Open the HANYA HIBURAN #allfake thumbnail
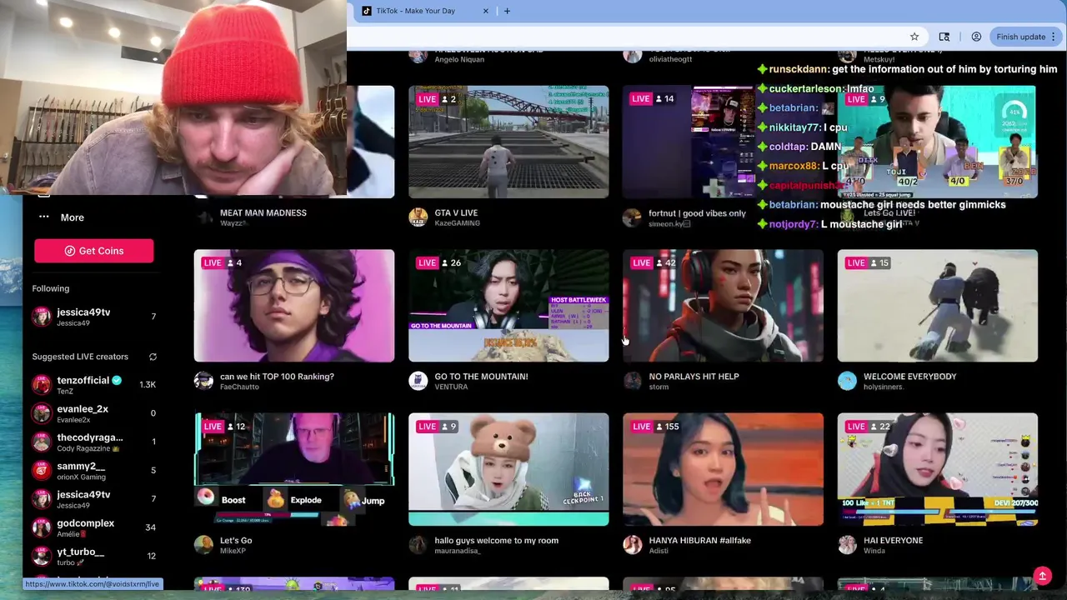 pyautogui.click(x=723, y=469)
